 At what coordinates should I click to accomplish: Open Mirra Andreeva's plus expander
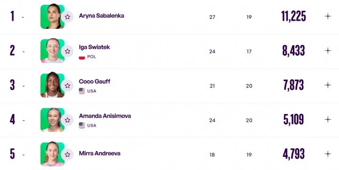click(328, 154)
